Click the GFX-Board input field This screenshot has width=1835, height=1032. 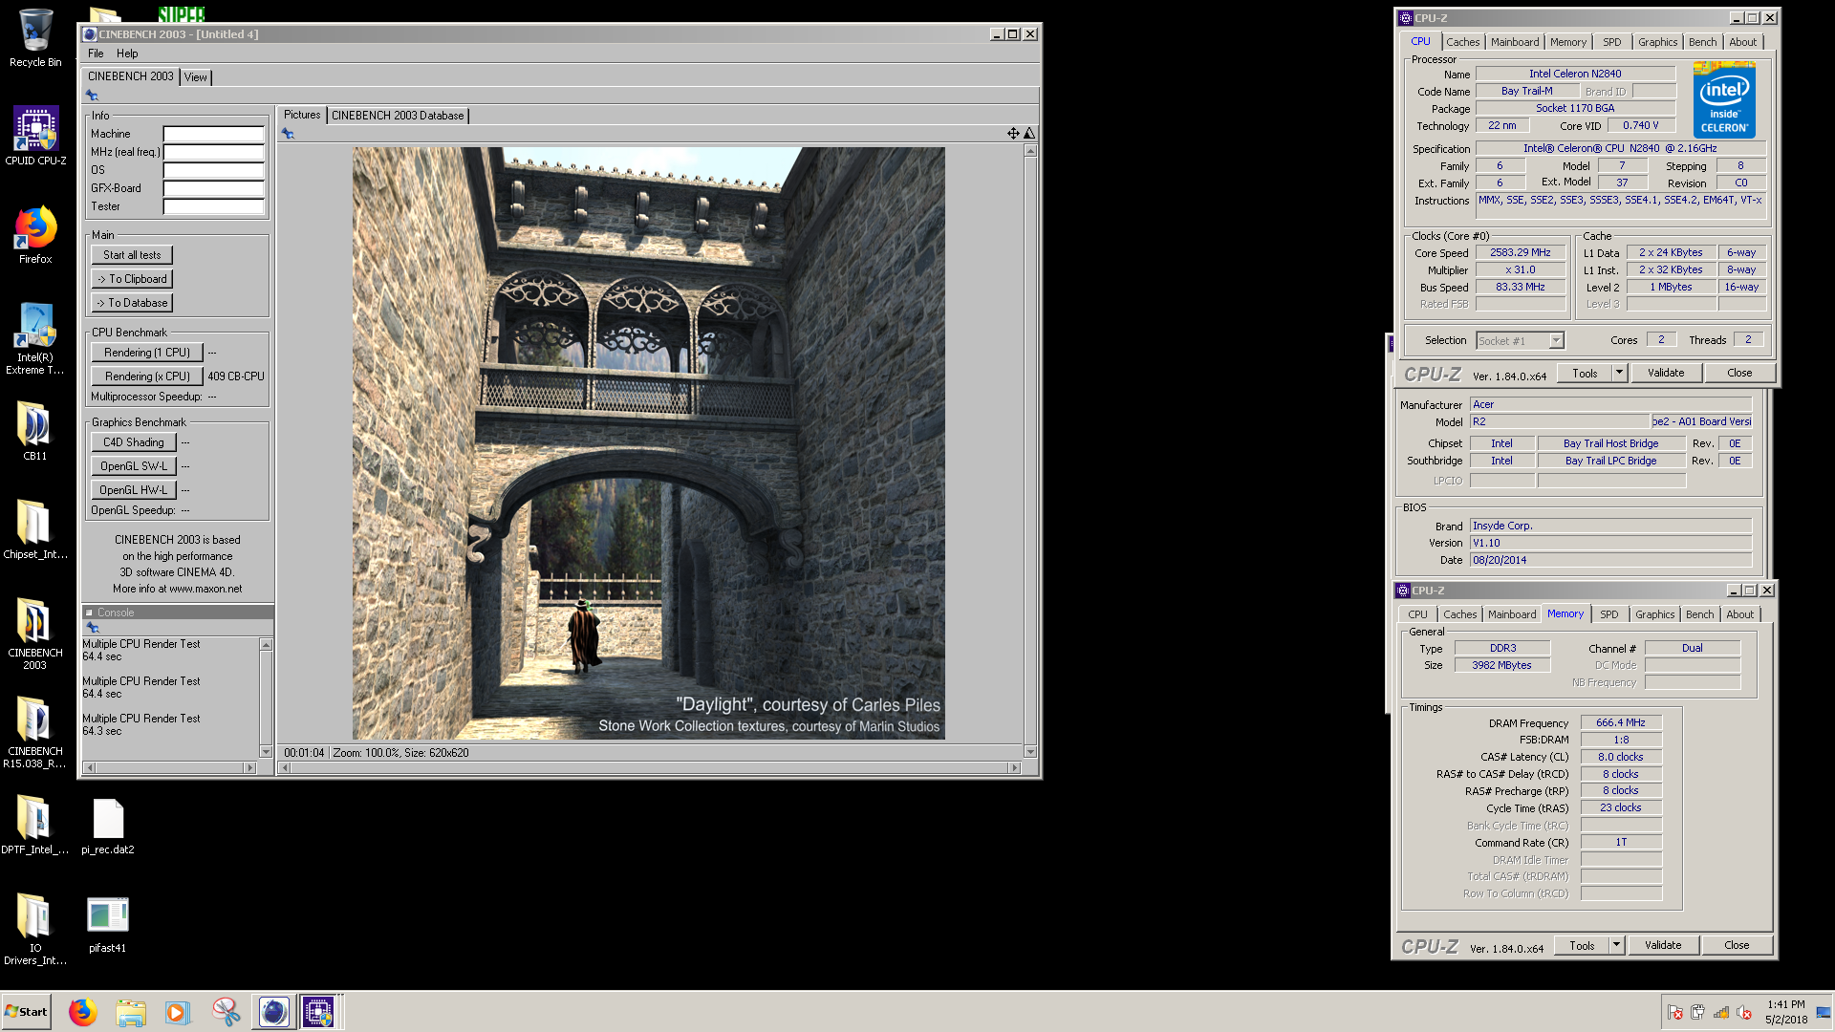[x=213, y=188]
